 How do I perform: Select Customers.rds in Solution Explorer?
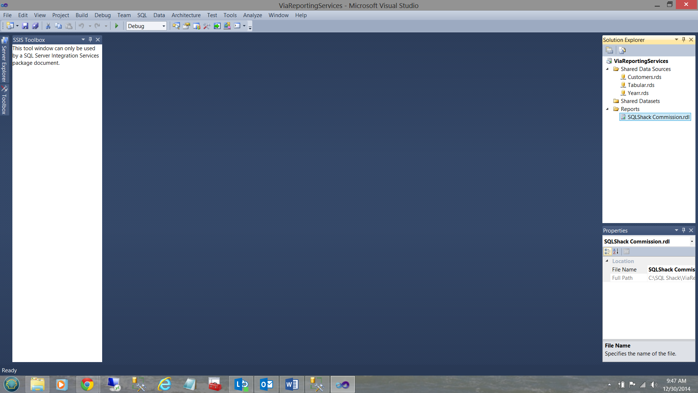pos(644,77)
